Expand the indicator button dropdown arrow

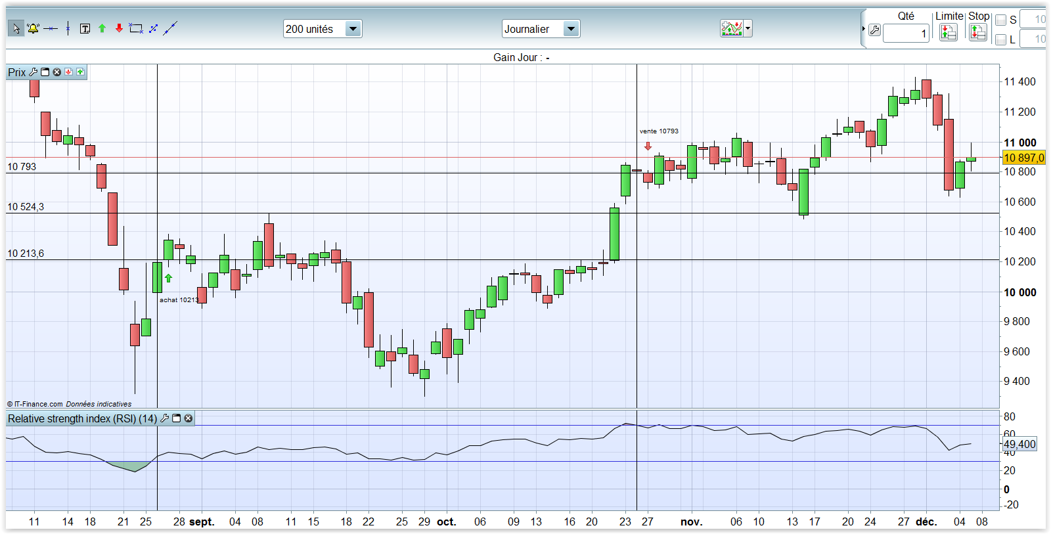748,28
